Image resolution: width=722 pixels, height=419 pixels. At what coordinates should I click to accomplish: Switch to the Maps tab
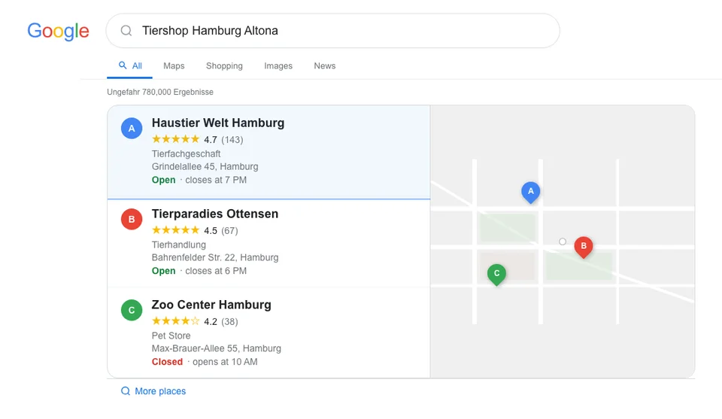coord(174,66)
